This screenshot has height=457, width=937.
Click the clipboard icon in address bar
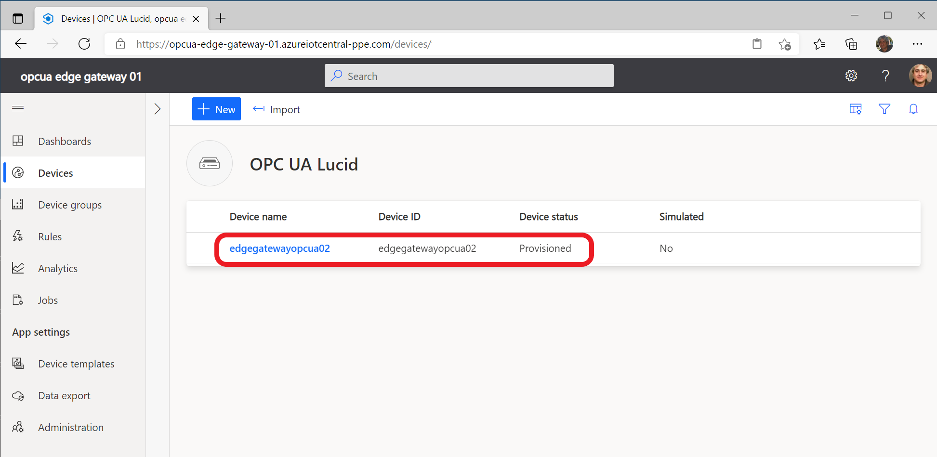(x=757, y=44)
